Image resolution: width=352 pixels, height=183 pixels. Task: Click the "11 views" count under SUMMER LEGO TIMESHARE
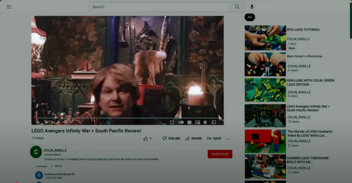294,172
